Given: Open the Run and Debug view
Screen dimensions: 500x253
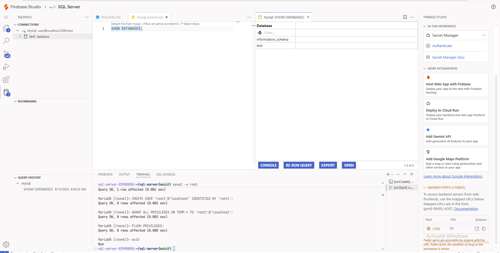Looking at the screenshot, I should coord(6,67).
